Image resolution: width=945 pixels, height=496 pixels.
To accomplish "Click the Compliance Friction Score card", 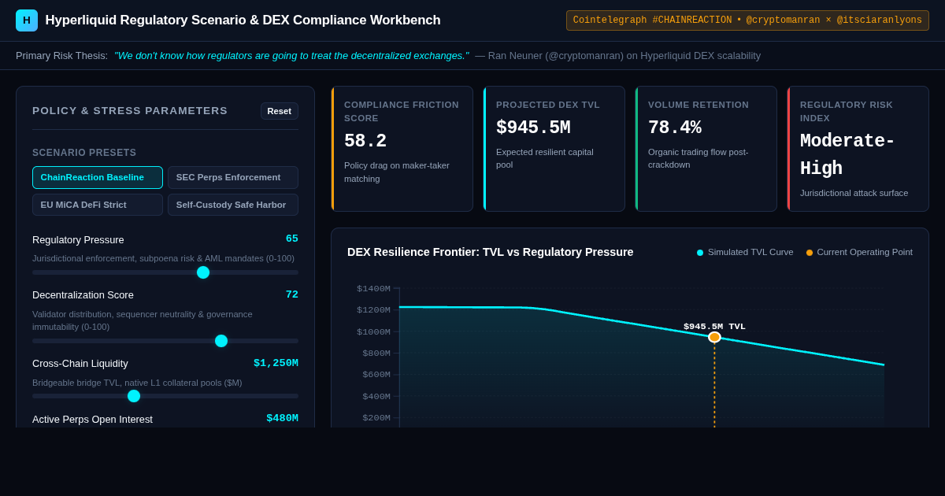I will click(402, 149).
